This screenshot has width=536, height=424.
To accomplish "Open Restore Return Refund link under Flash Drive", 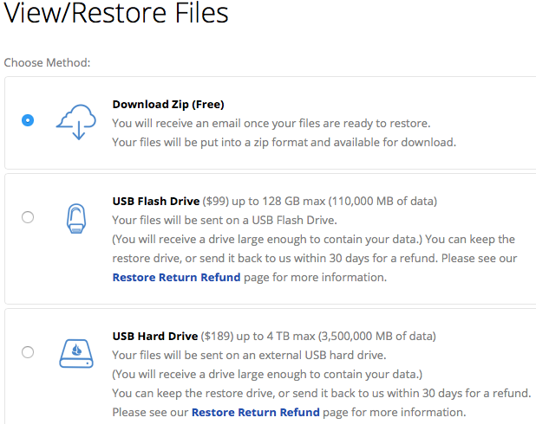I will point(176,277).
